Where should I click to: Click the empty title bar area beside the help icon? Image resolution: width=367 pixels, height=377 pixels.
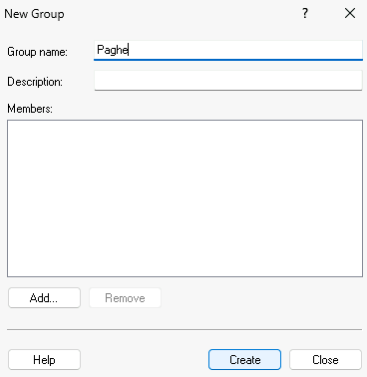(183, 13)
